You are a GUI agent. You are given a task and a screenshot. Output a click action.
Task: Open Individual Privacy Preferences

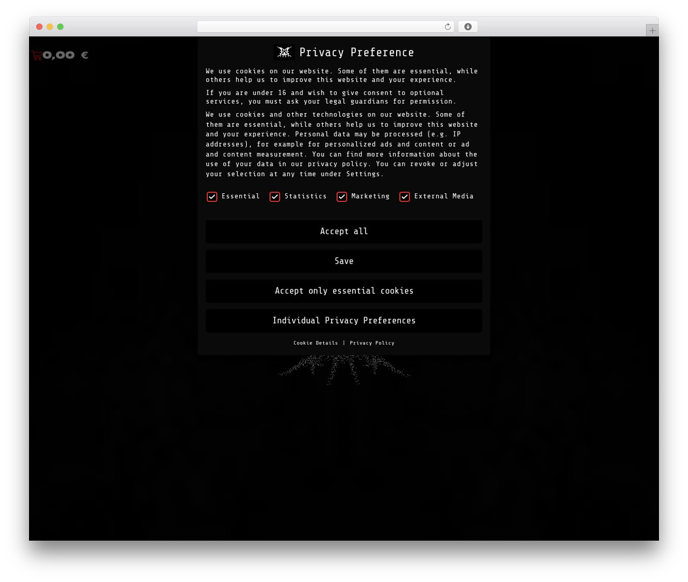point(344,321)
